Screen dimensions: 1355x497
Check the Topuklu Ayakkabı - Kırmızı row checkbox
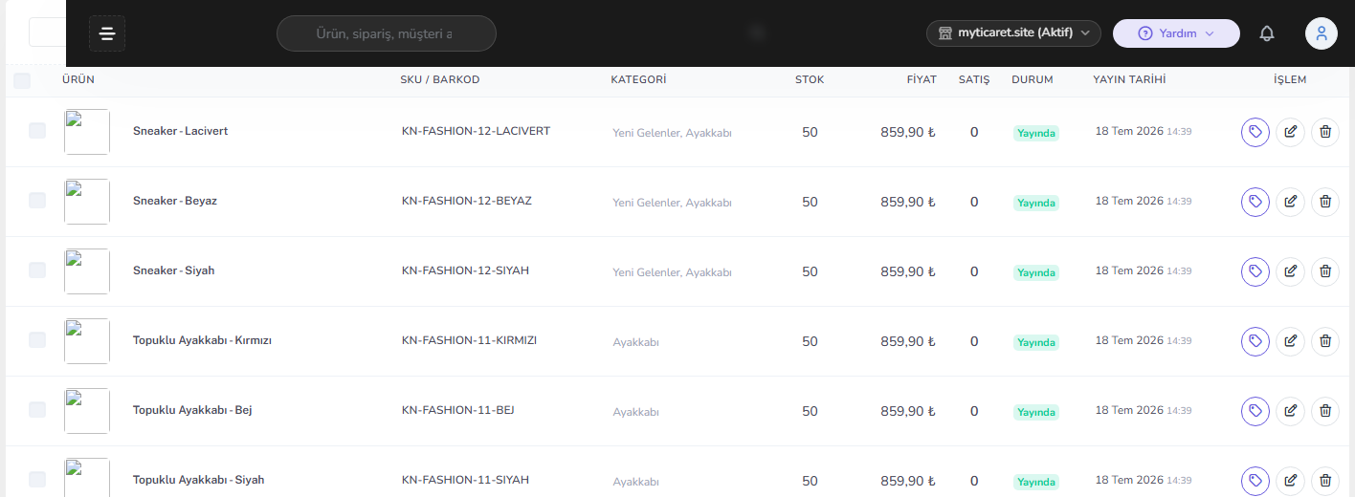pyautogui.click(x=37, y=340)
